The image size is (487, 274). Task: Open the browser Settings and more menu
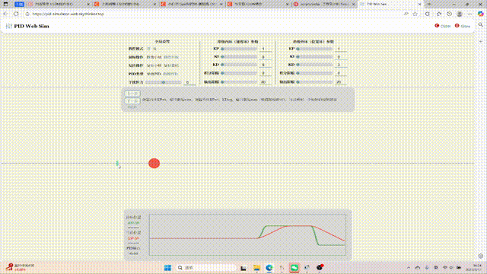[x=470, y=14]
